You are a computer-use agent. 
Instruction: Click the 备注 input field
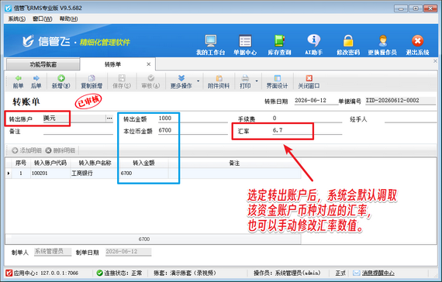(x=78, y=131)
